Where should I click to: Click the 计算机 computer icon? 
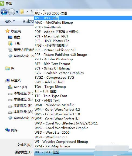click(x=8, y=81)
